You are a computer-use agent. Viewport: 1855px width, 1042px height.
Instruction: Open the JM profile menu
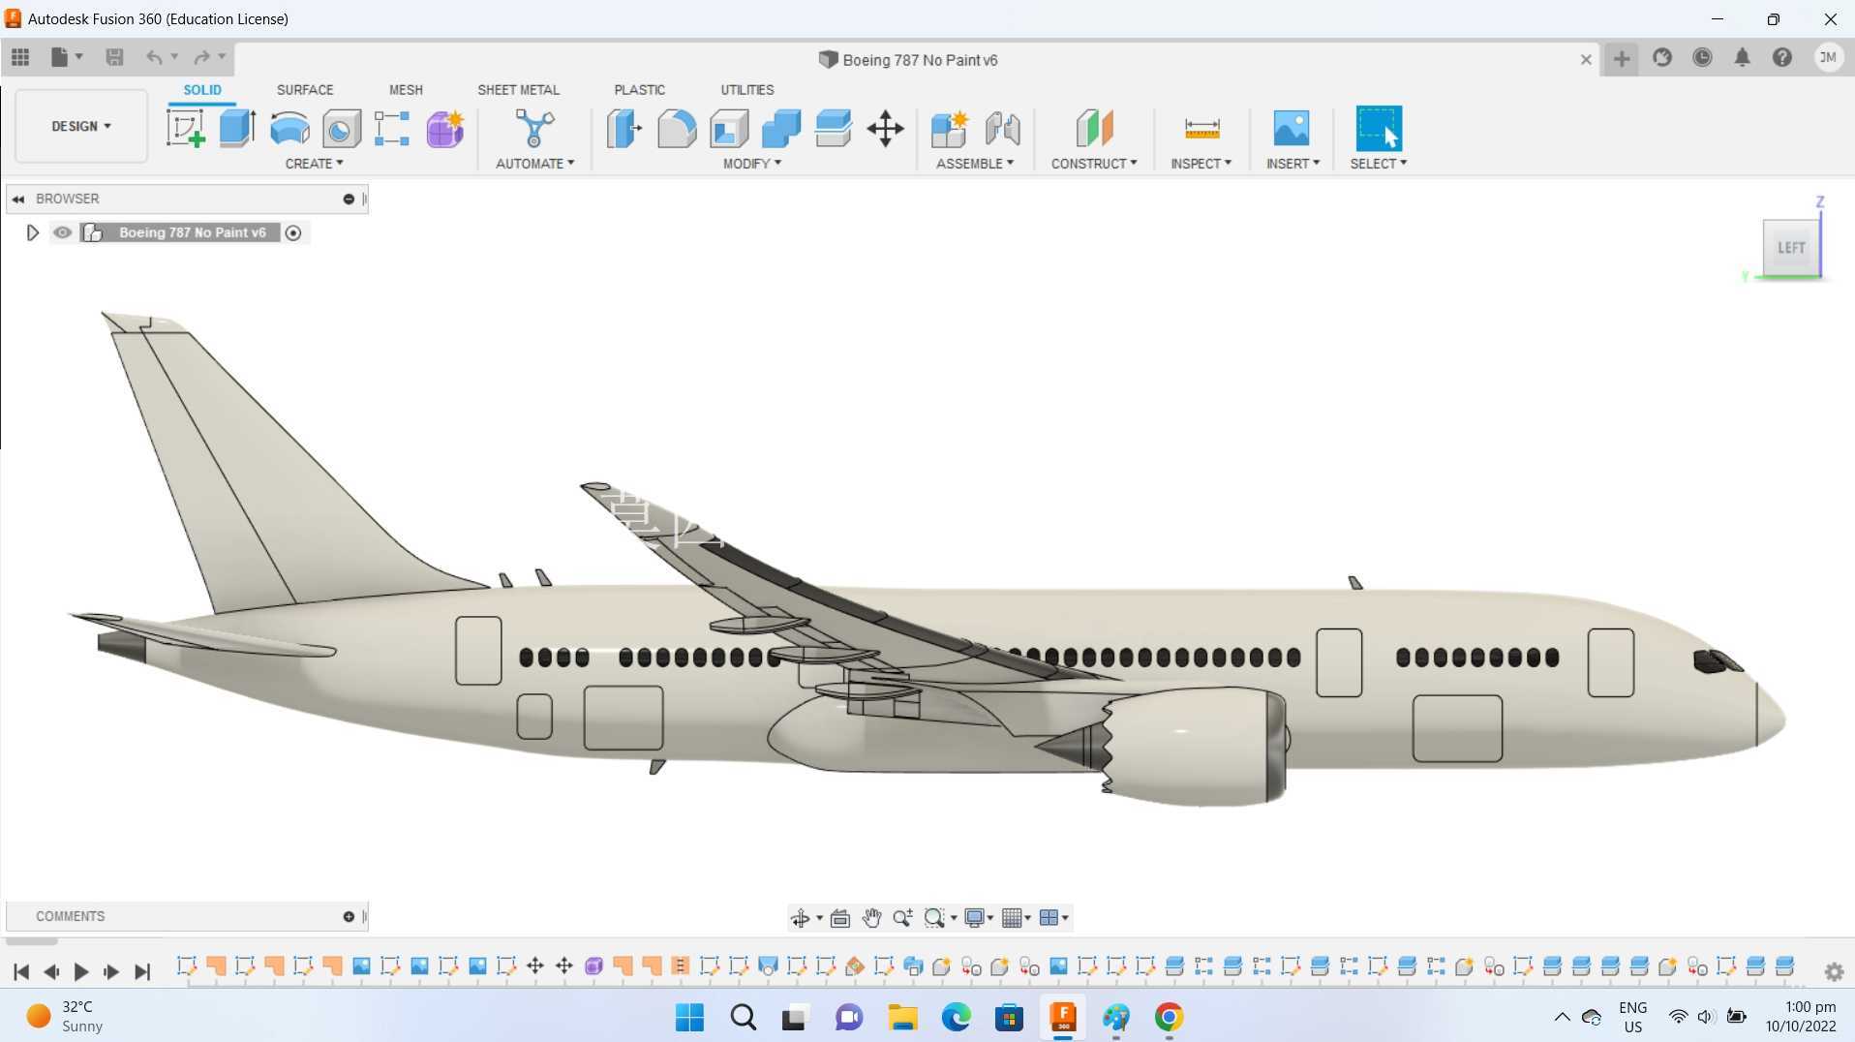(x=1828, y=58)
